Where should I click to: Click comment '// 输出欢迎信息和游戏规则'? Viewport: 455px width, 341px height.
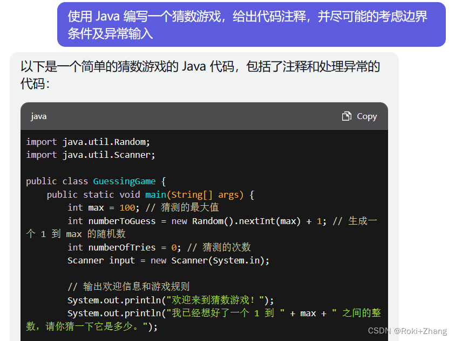point(128,287)
